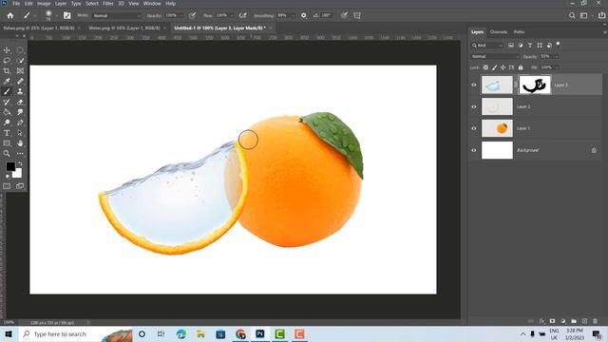Switch to Water.png document tab

(124, 28)
